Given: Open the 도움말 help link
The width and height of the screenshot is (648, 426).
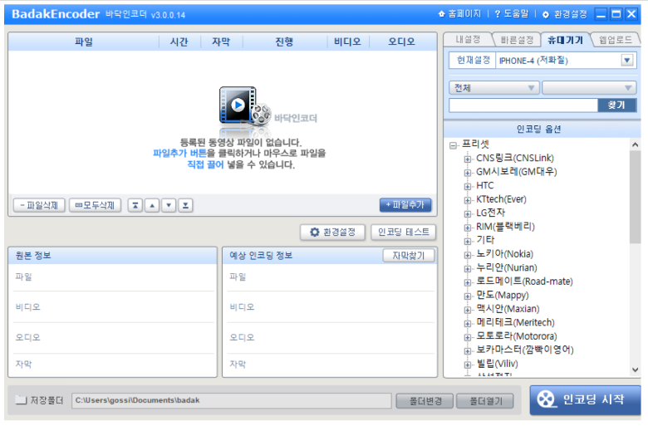Looking at the screenshot, I should (512, 14).
